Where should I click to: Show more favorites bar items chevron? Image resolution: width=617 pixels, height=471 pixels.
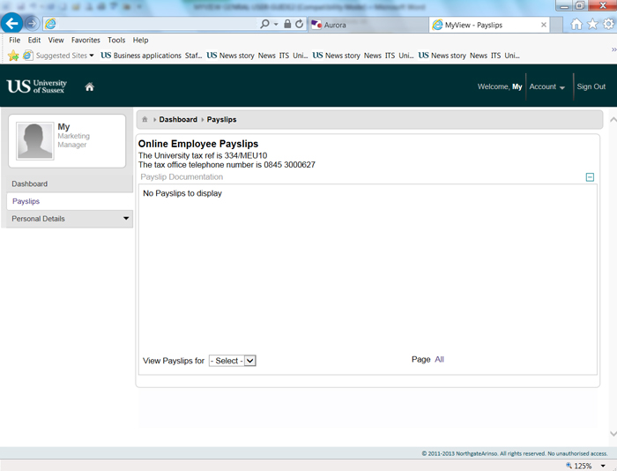pos(613,49)
